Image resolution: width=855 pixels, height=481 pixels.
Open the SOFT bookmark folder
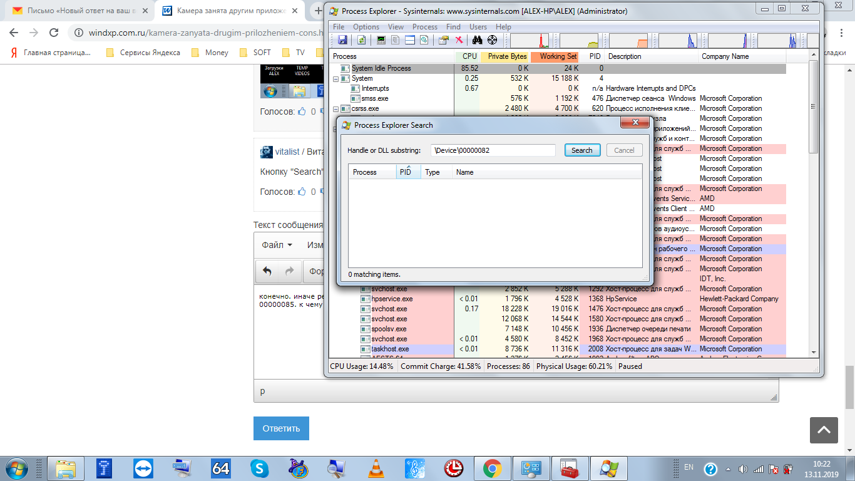coord(255,53)
